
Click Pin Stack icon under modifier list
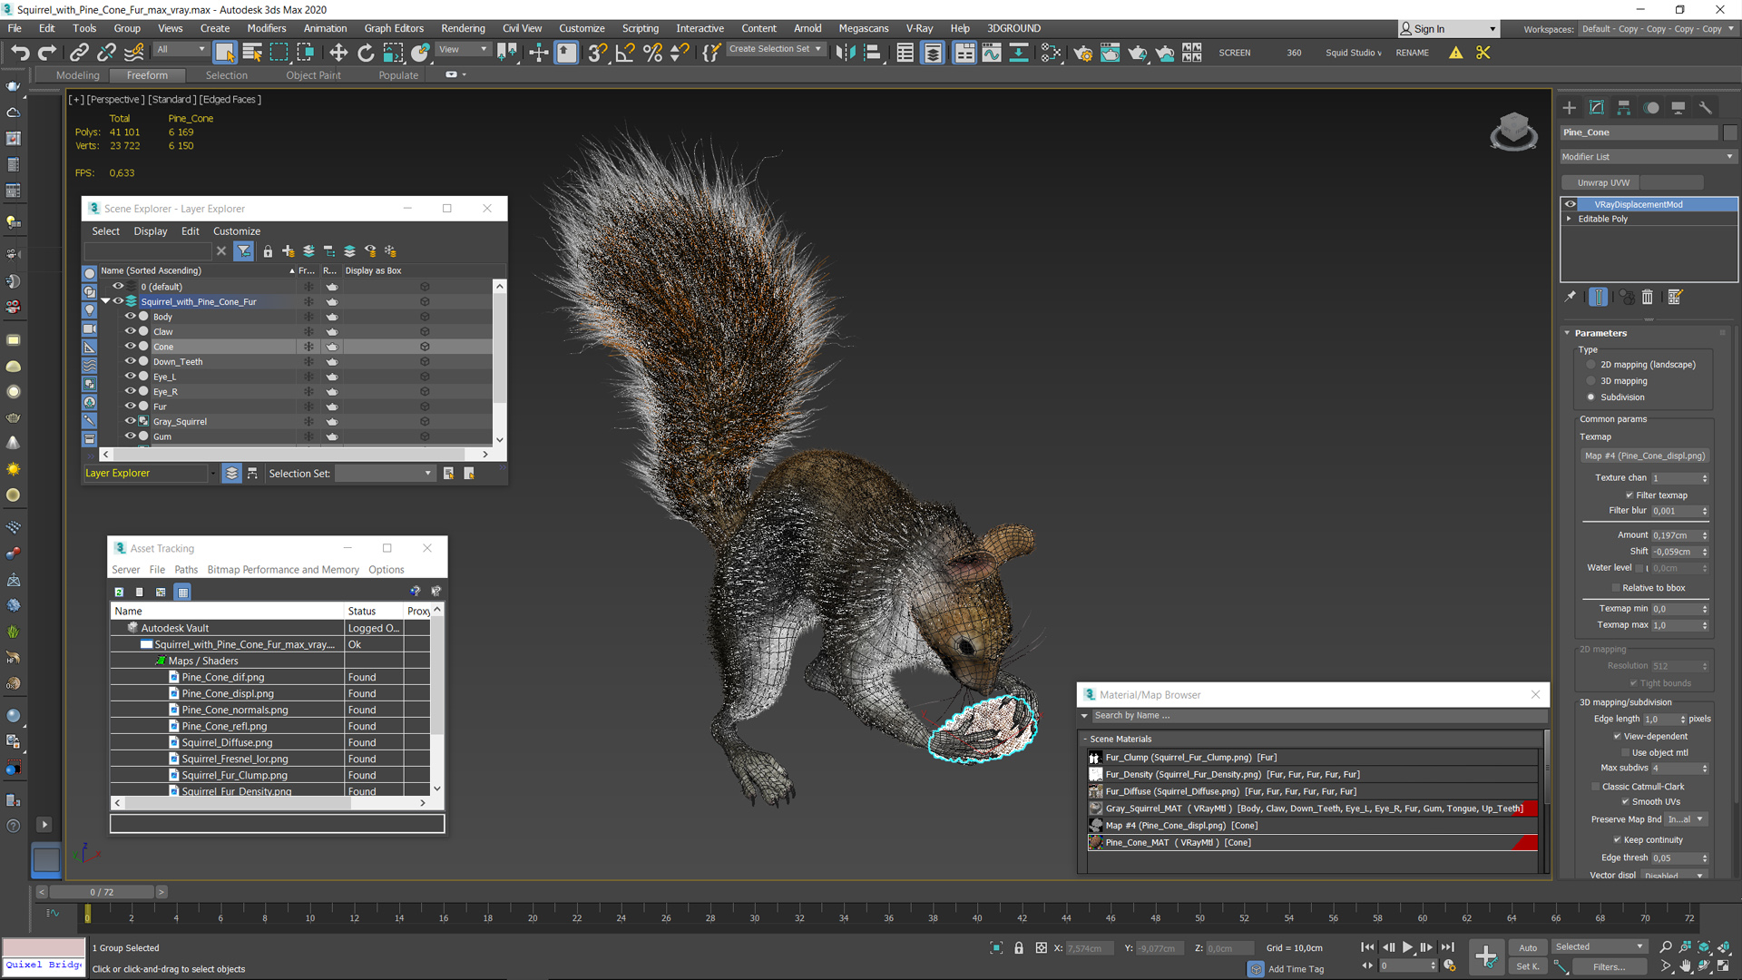[1571, 297]
